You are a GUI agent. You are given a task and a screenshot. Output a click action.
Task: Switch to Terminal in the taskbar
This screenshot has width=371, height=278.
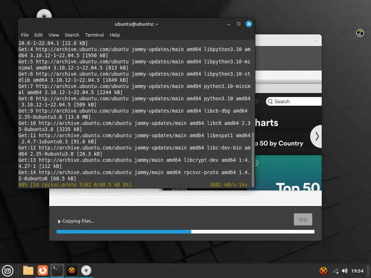57,270
